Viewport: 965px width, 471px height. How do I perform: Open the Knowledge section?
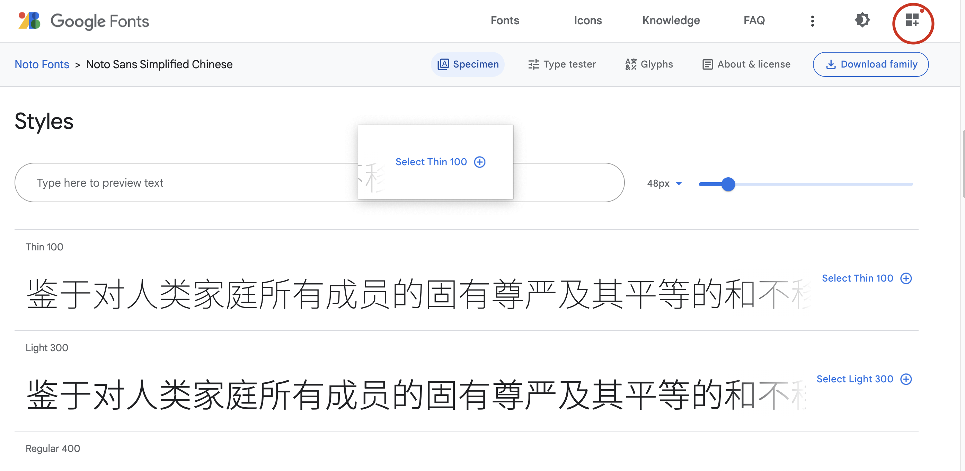(x=671, y=20)
